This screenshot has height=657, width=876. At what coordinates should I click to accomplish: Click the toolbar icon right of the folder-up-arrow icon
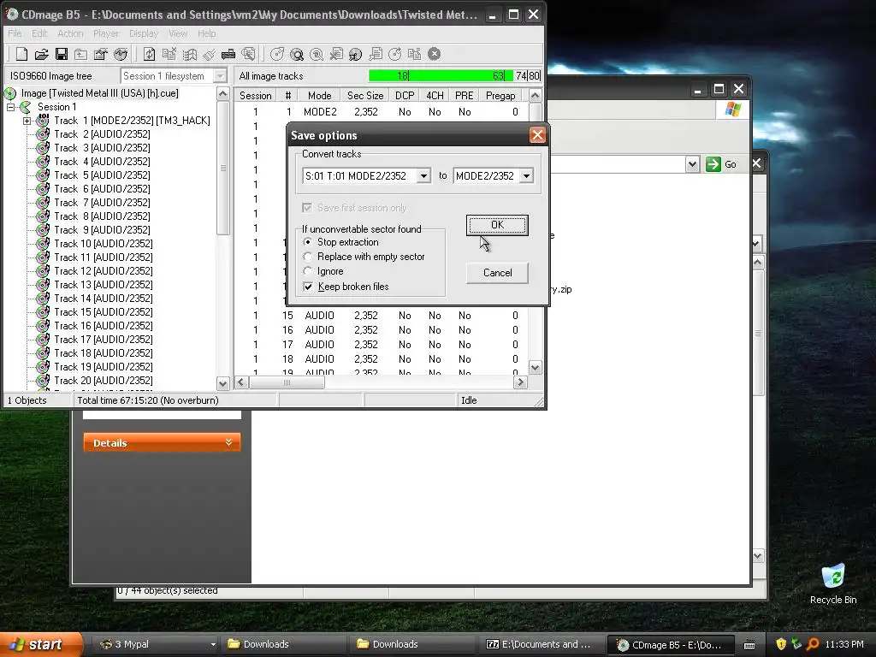click(101, 54)
